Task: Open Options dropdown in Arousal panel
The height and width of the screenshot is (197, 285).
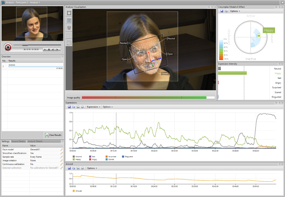Action: click(x=92, y=168)
